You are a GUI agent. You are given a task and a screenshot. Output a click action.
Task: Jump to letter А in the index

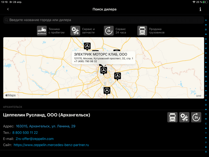coord(206,20)
